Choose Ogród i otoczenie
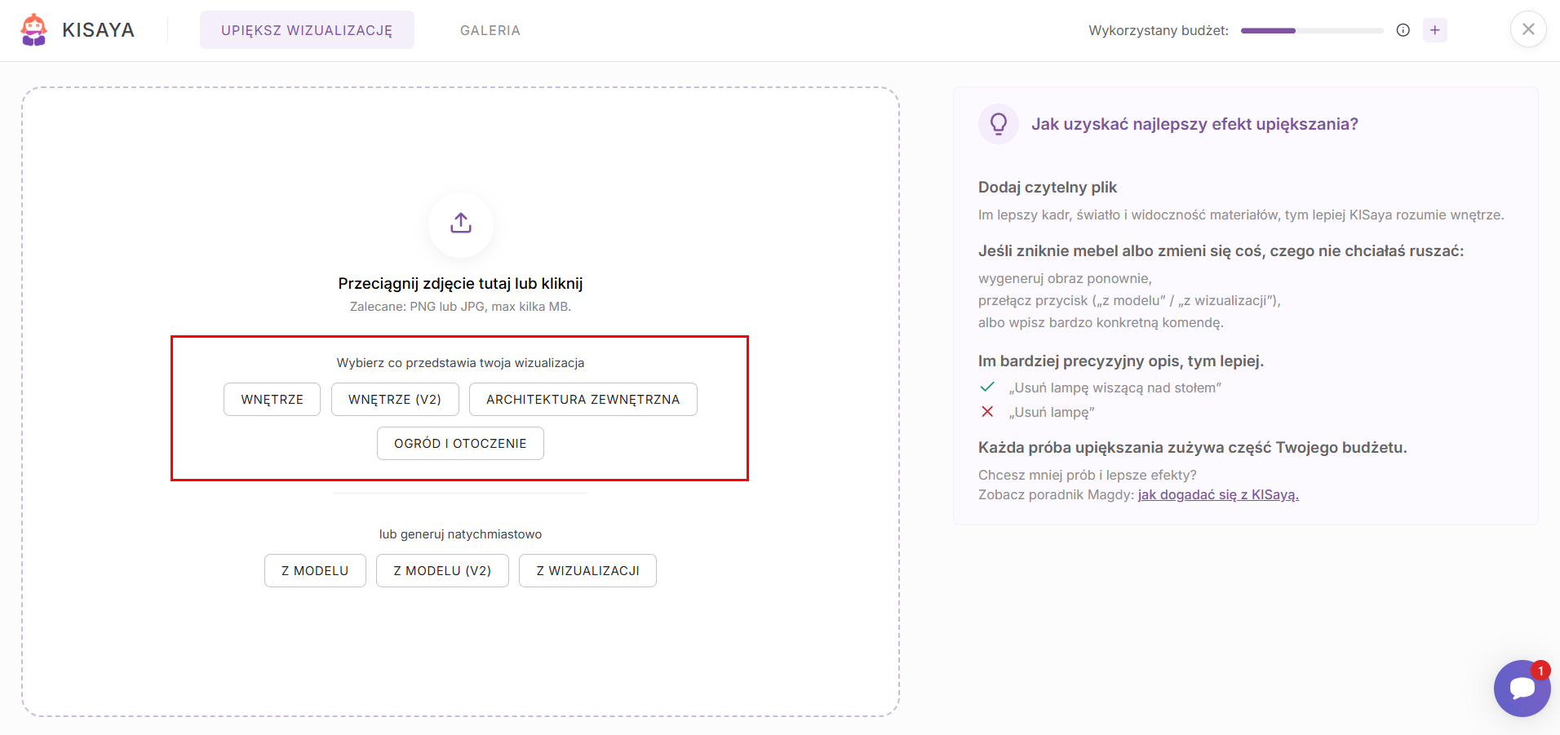1560x735 pixels. 460,443
